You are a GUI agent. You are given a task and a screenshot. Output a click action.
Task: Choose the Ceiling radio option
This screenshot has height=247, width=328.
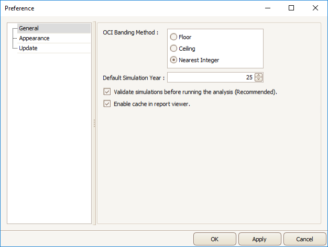click(x=173, y=49)
